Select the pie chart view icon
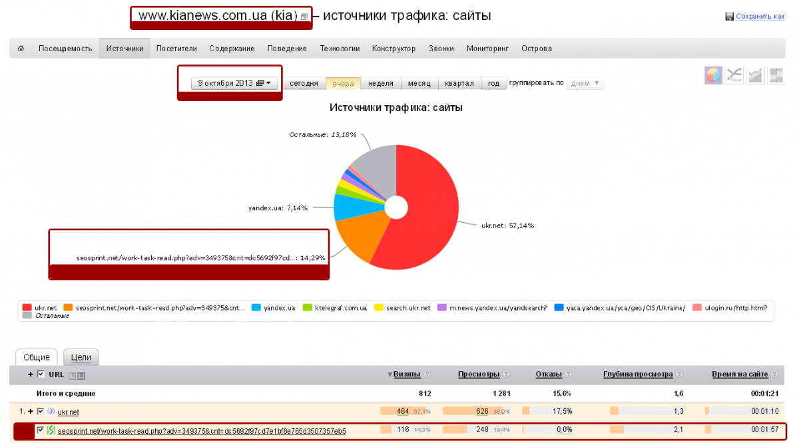This screenshot has width=799, height=443. (x=714, y=75)
